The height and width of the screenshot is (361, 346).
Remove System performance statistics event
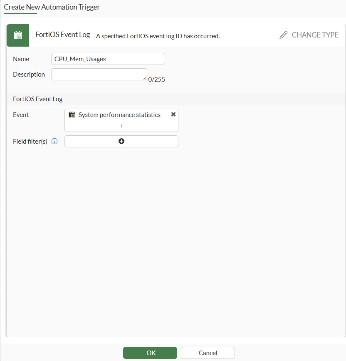(173, 114)
